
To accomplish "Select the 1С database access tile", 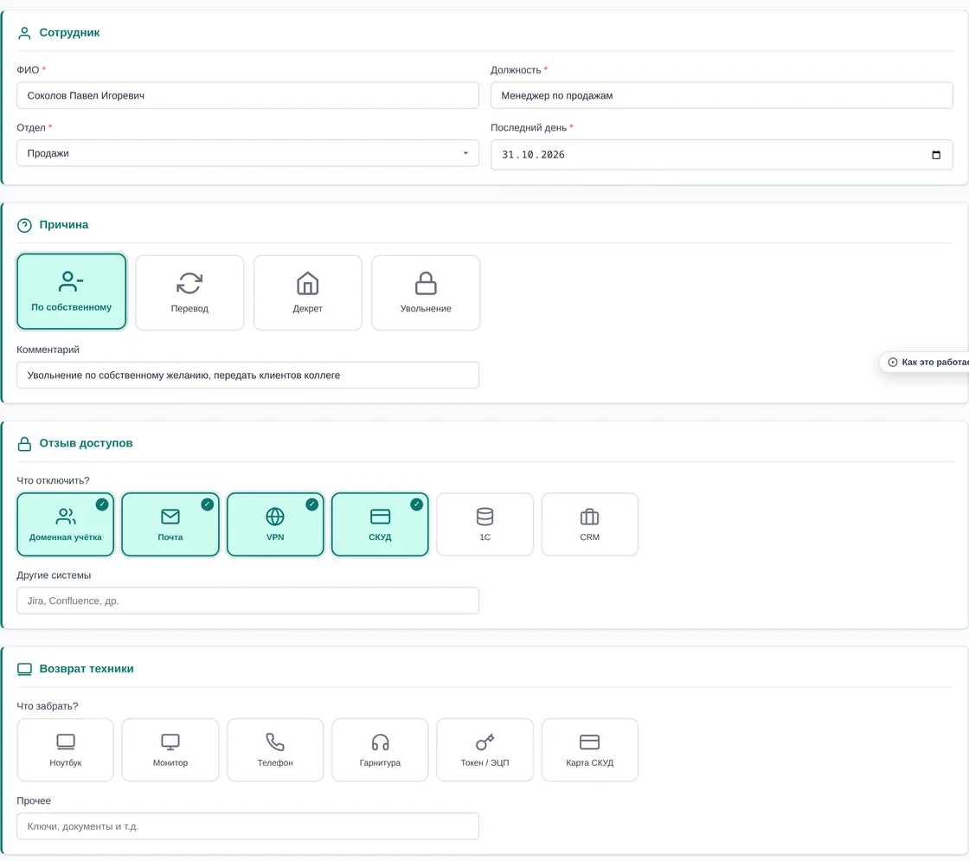I will point(484,524).
